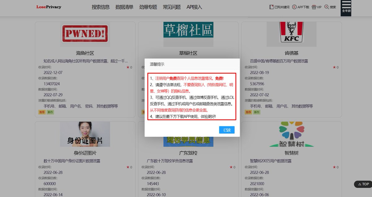Click the 身份证图片 card title text
Viewport: 372px width, 197px height.
point(85,153)
